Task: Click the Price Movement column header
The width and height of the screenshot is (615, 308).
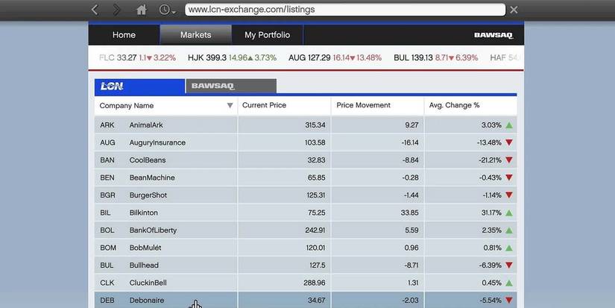Action: pyautogui.click(x=377, y=105)
